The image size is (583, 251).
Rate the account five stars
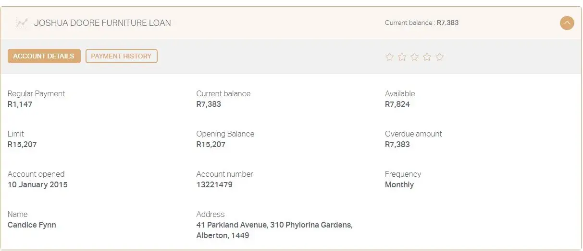pos(439,57)
